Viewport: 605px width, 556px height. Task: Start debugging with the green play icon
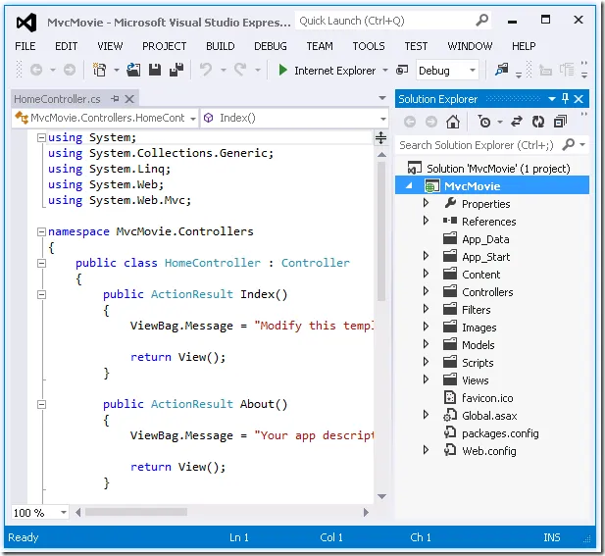[x=283, y=70]
